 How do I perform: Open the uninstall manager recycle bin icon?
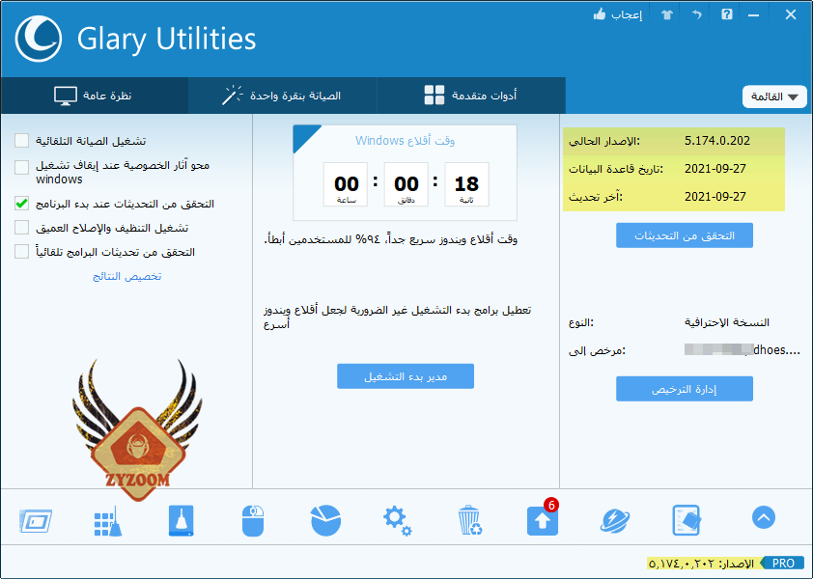click(x=470, y=520)
